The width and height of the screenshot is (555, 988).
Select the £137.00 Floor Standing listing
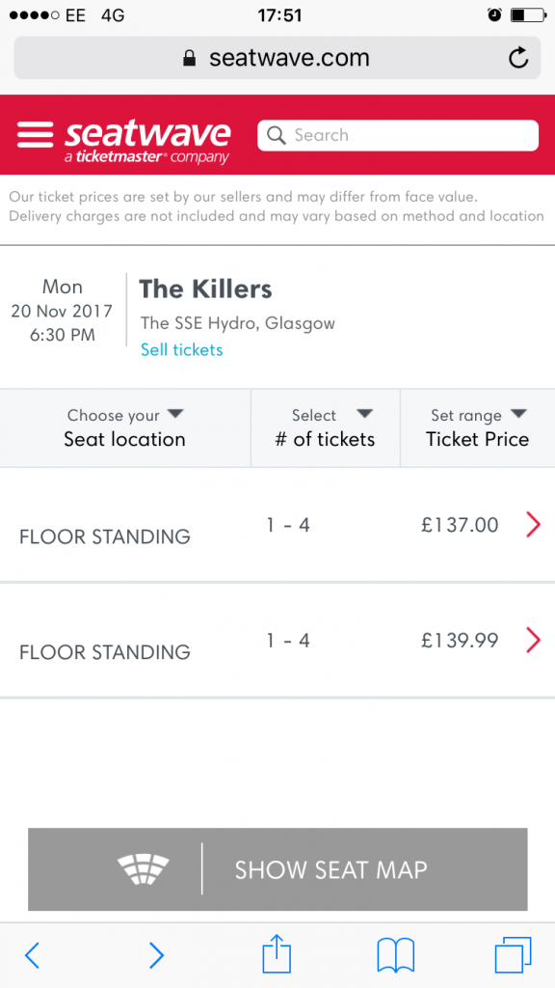click(x=277, y=525)
